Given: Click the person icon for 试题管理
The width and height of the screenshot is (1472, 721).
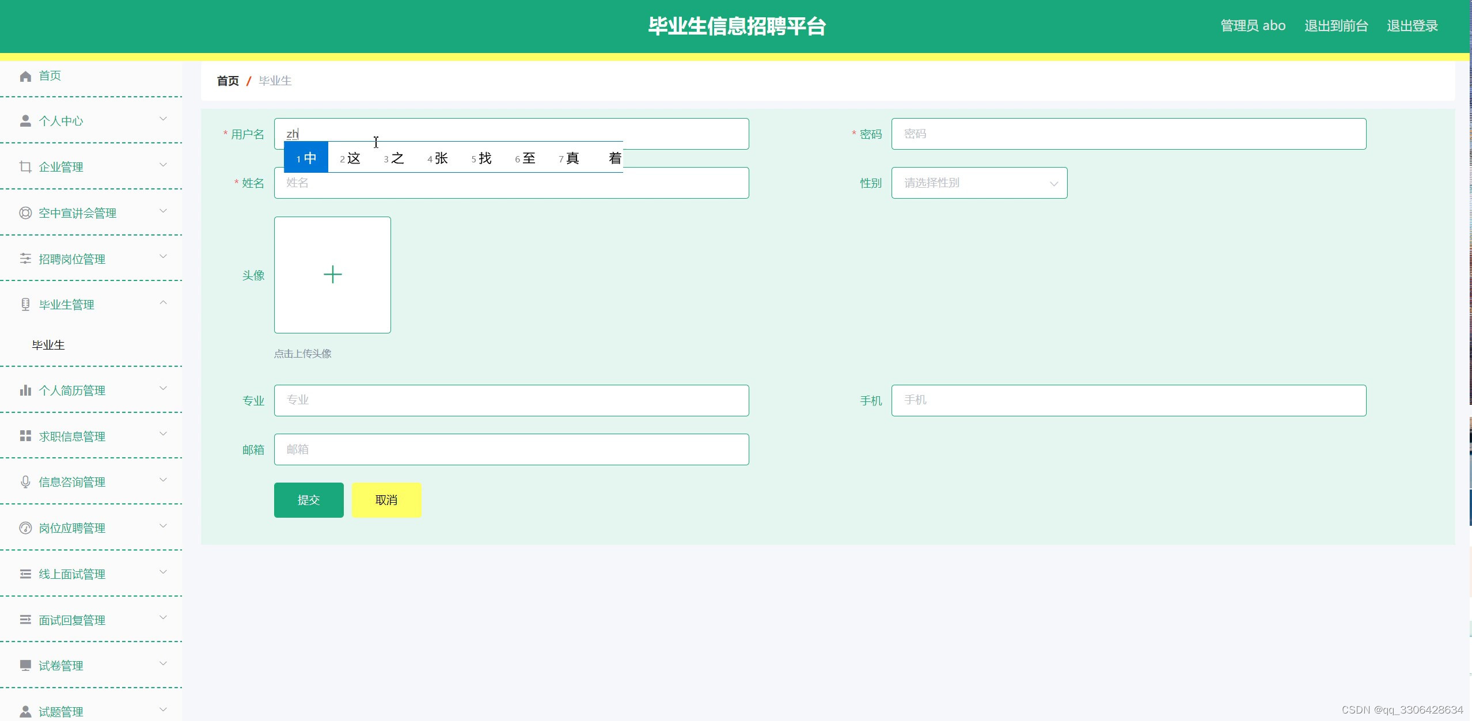Looking at the screenshot, I should [25, 712].
